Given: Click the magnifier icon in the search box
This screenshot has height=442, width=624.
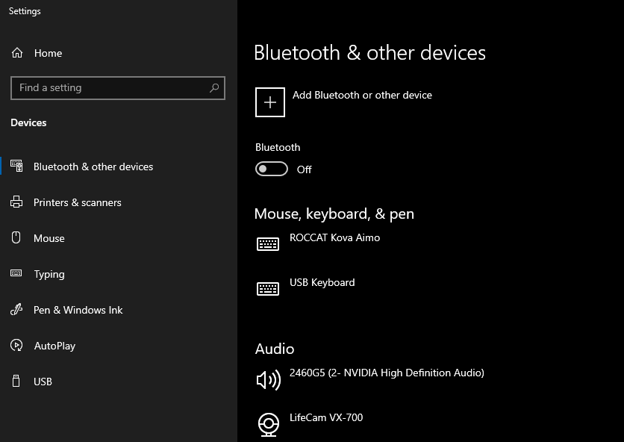Looking at the screenshot, I should pyautogui.click(x=216, y=87).
